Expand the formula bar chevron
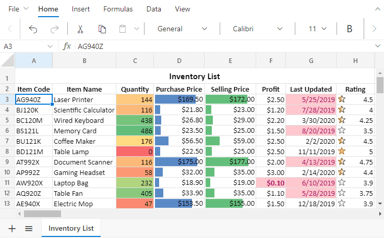This screenshot has width=384, height=238. 378,46
